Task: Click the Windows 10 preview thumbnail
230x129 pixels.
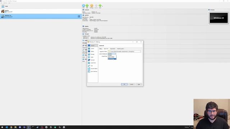Action: [219, 18]
